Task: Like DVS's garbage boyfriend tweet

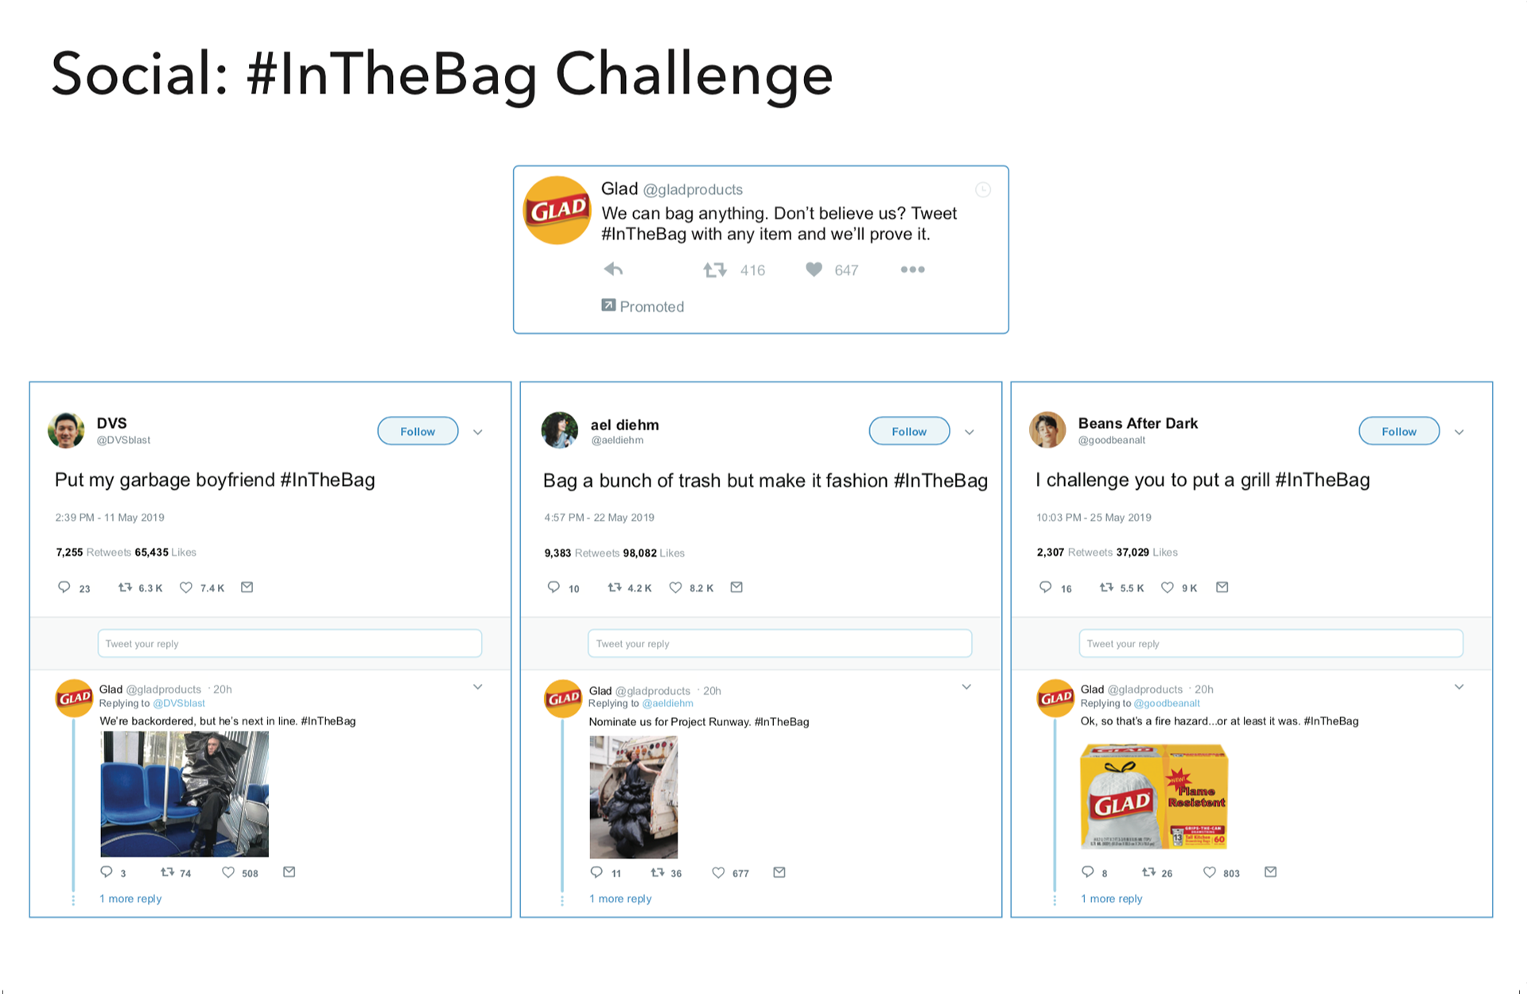Action: 186,588
